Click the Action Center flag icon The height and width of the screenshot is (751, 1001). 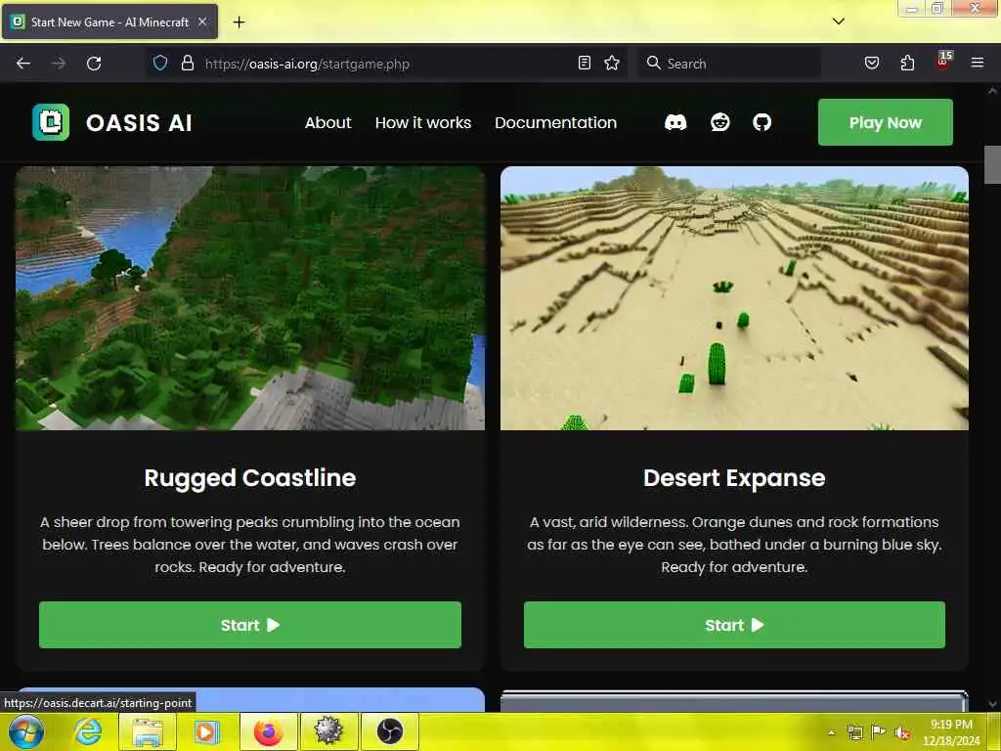click(879, 731)
